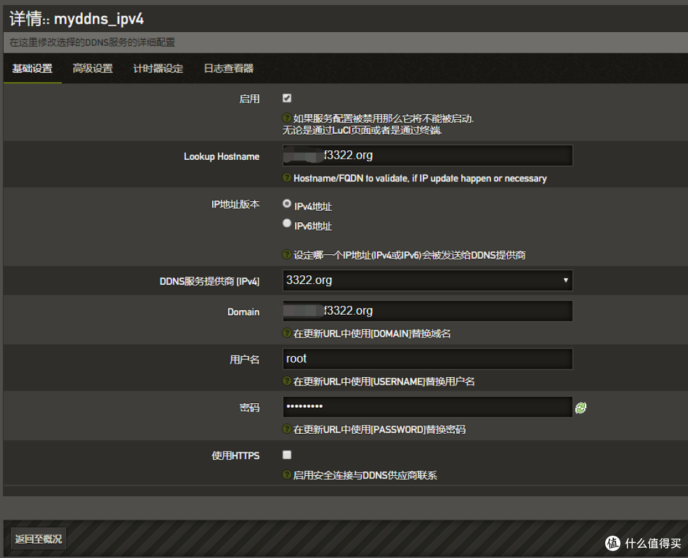
Task: Click the 返回至概况 button
Action: pos(38,538)
